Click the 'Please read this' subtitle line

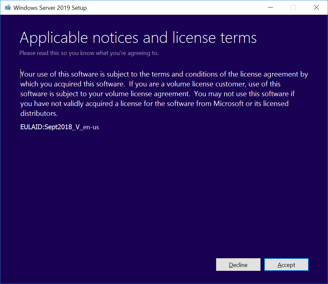pos(89,53)
